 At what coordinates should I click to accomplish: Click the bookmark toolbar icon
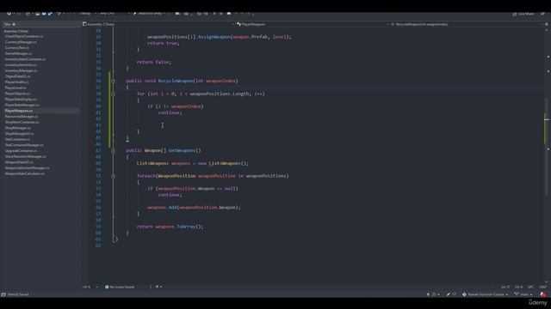pyautogui.click(x=229, y=14)
